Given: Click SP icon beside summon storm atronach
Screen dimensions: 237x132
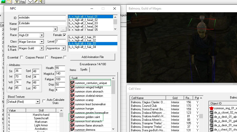Looking at the screenshot, I should 72,91.
